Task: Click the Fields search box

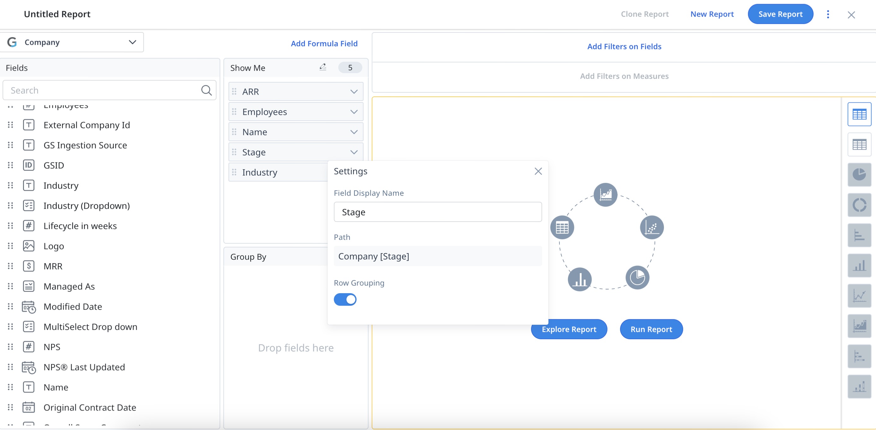Action: coord(109,90)
